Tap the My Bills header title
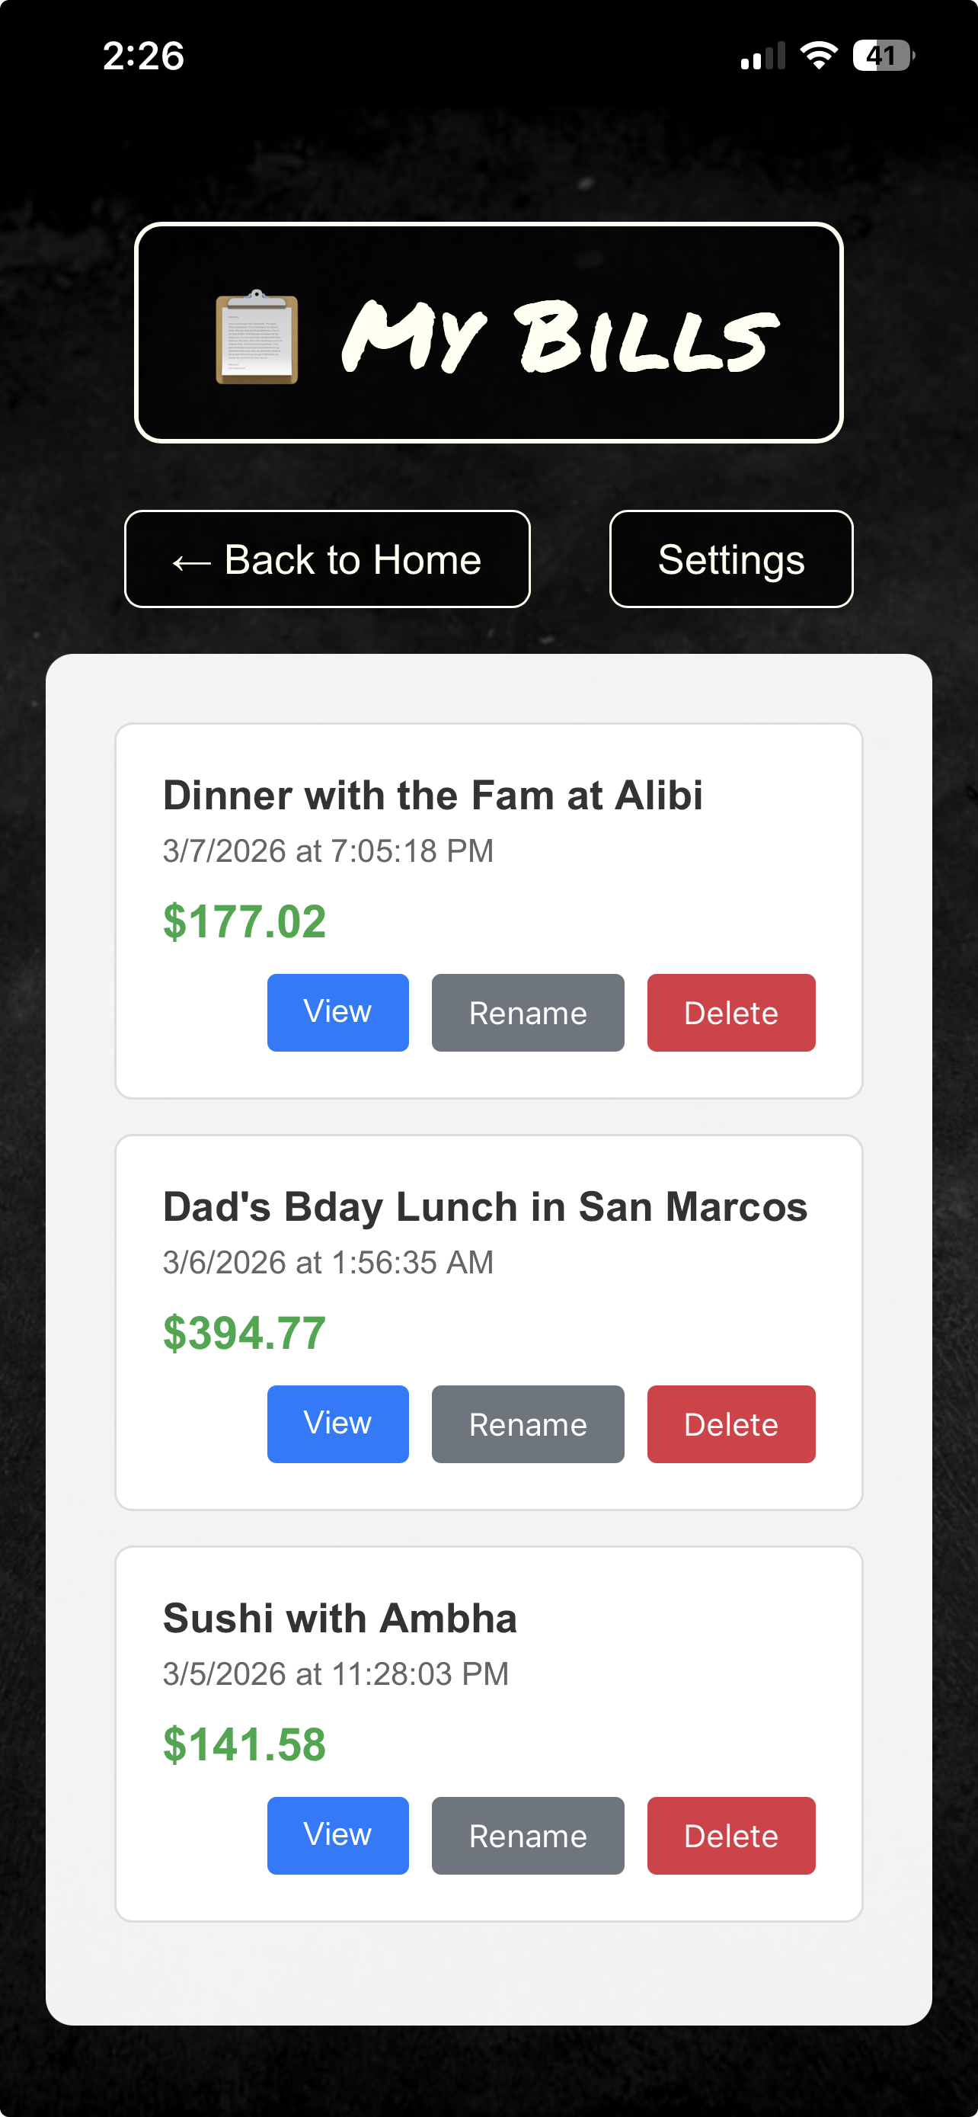Screen dimensions: 978x2117 560,337
